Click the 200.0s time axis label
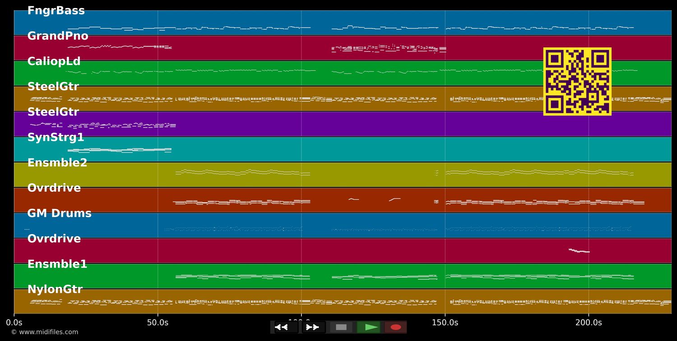Screen dimensions: 677x341 pos(588,323)
